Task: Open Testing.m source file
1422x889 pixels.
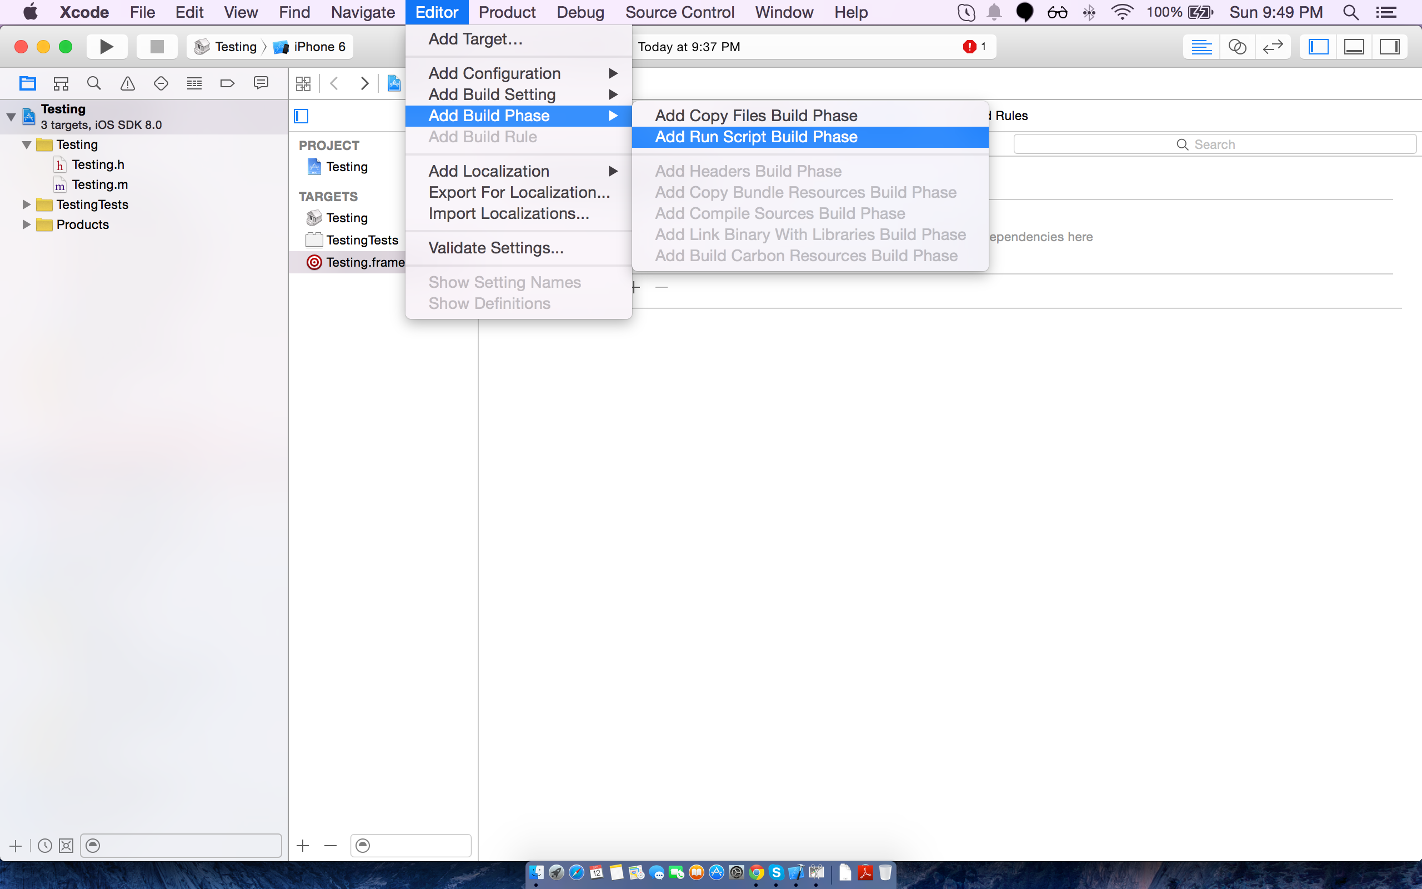Action: point(99,184)
